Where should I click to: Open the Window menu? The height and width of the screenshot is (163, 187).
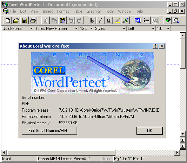[x=125, y=11]
